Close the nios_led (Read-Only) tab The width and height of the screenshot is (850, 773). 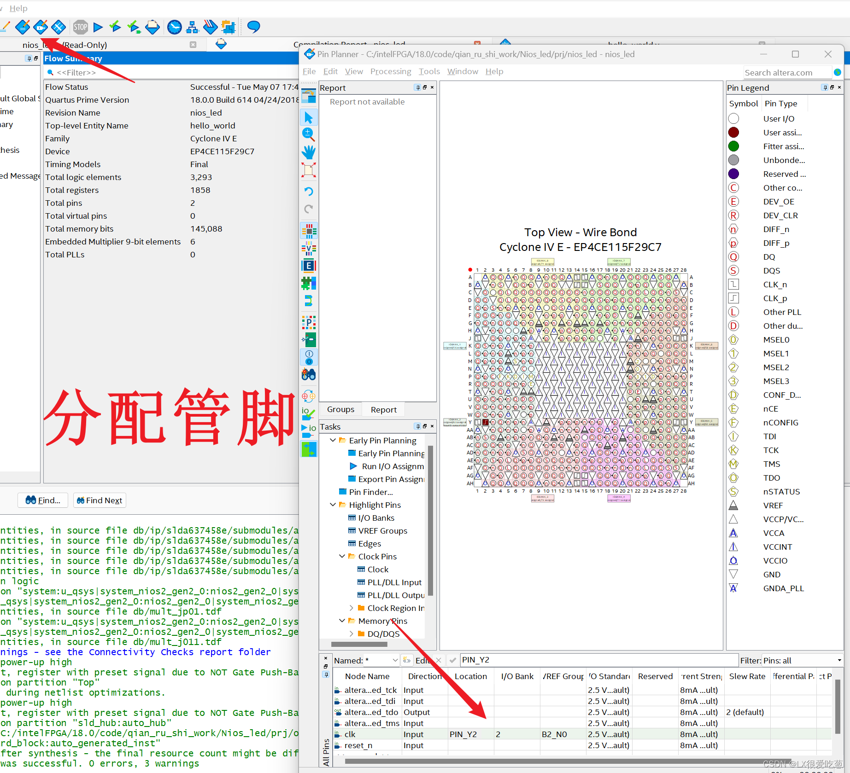[193, 45]
